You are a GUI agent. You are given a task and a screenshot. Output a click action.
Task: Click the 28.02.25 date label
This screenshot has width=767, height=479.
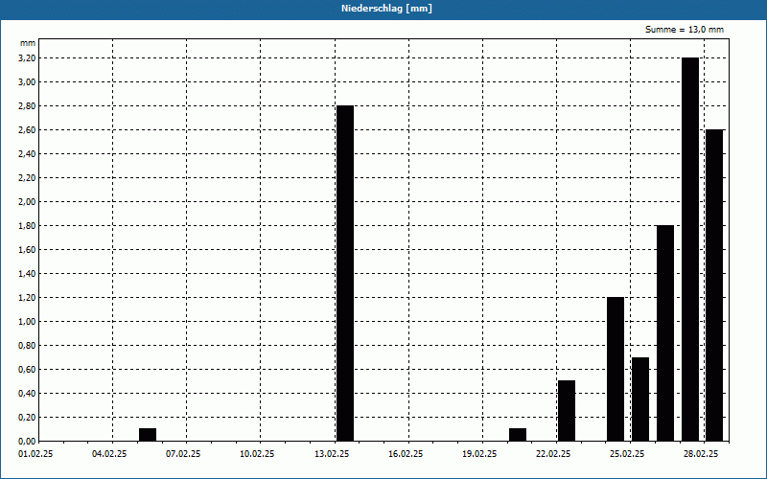(x=701, y=454)
